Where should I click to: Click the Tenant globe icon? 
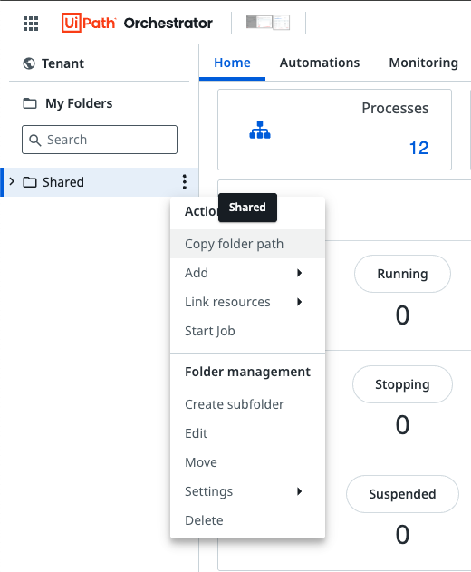click(x=29, y=63)
